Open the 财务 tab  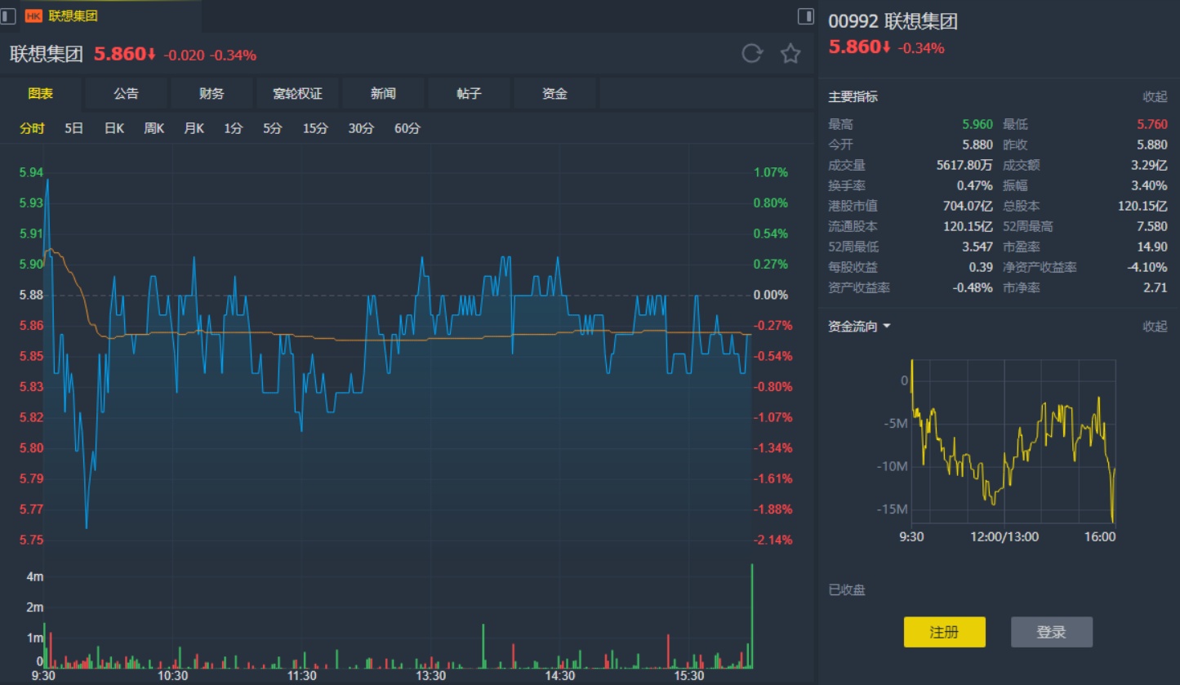point(212,94)
